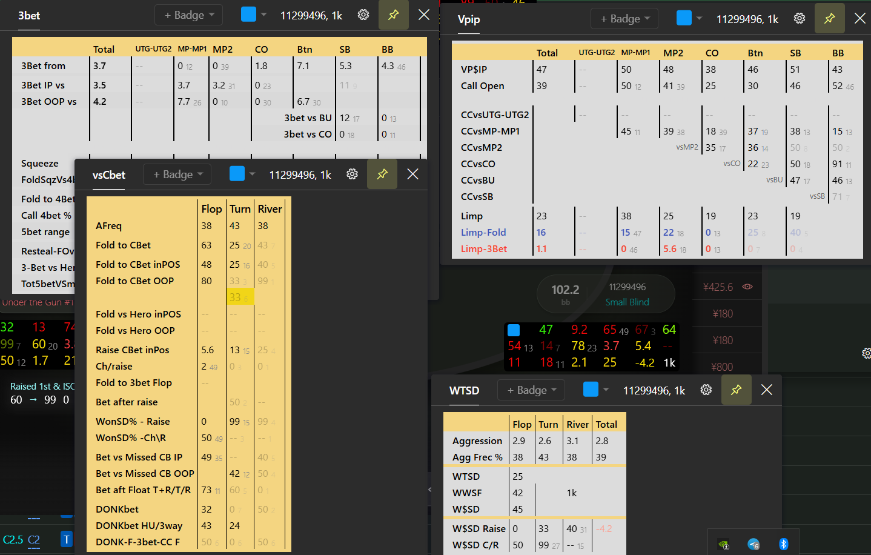Click the NVIDIA tray icon

pyautogui.click(x=723, y=544)
